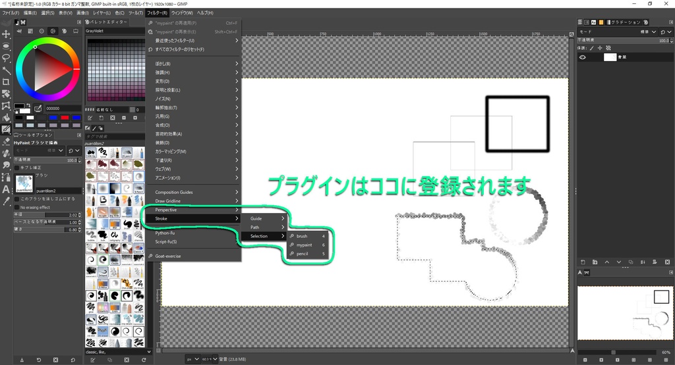Select the Bucket Fill tool
This screenshot has width=675, height=365.
point(6,117)
